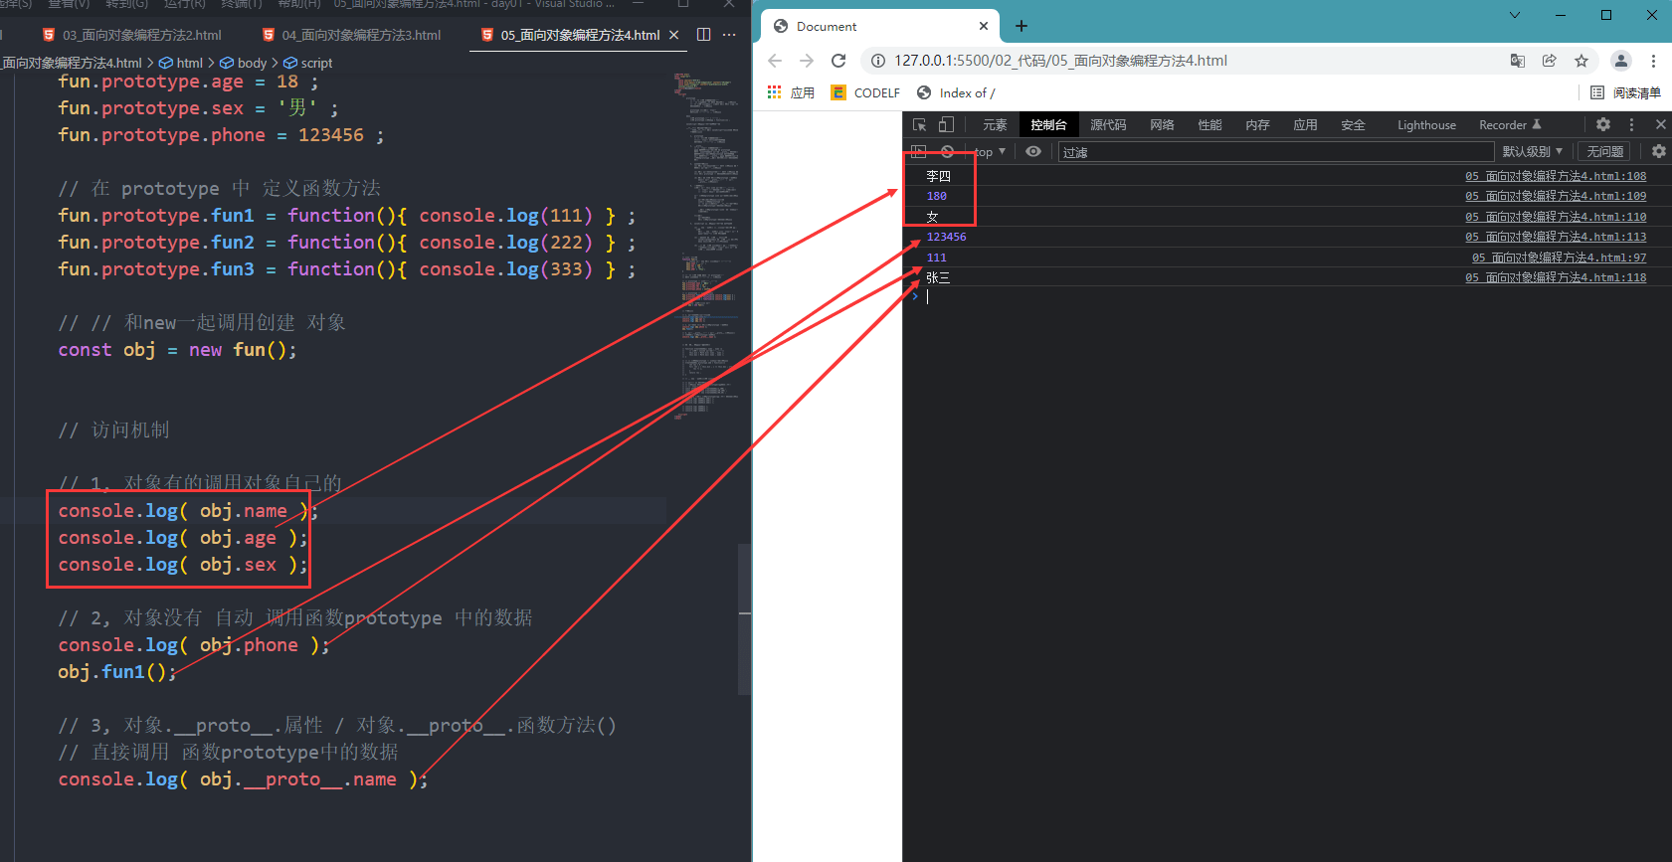Viewport: 1672px width, 862px height.
Task: Switch to the 源代码 tab
Action: tap(1108, 124)
